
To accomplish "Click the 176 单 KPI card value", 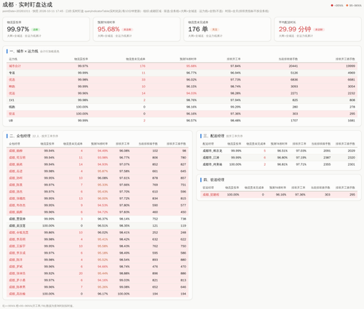I will pos(198,29).
